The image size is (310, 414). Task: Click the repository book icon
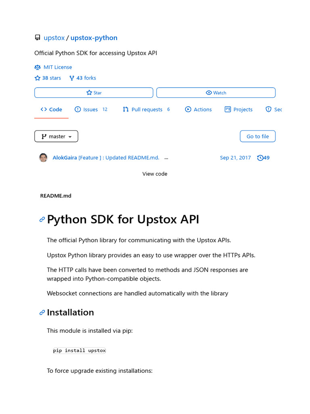[x=38, y=38]
